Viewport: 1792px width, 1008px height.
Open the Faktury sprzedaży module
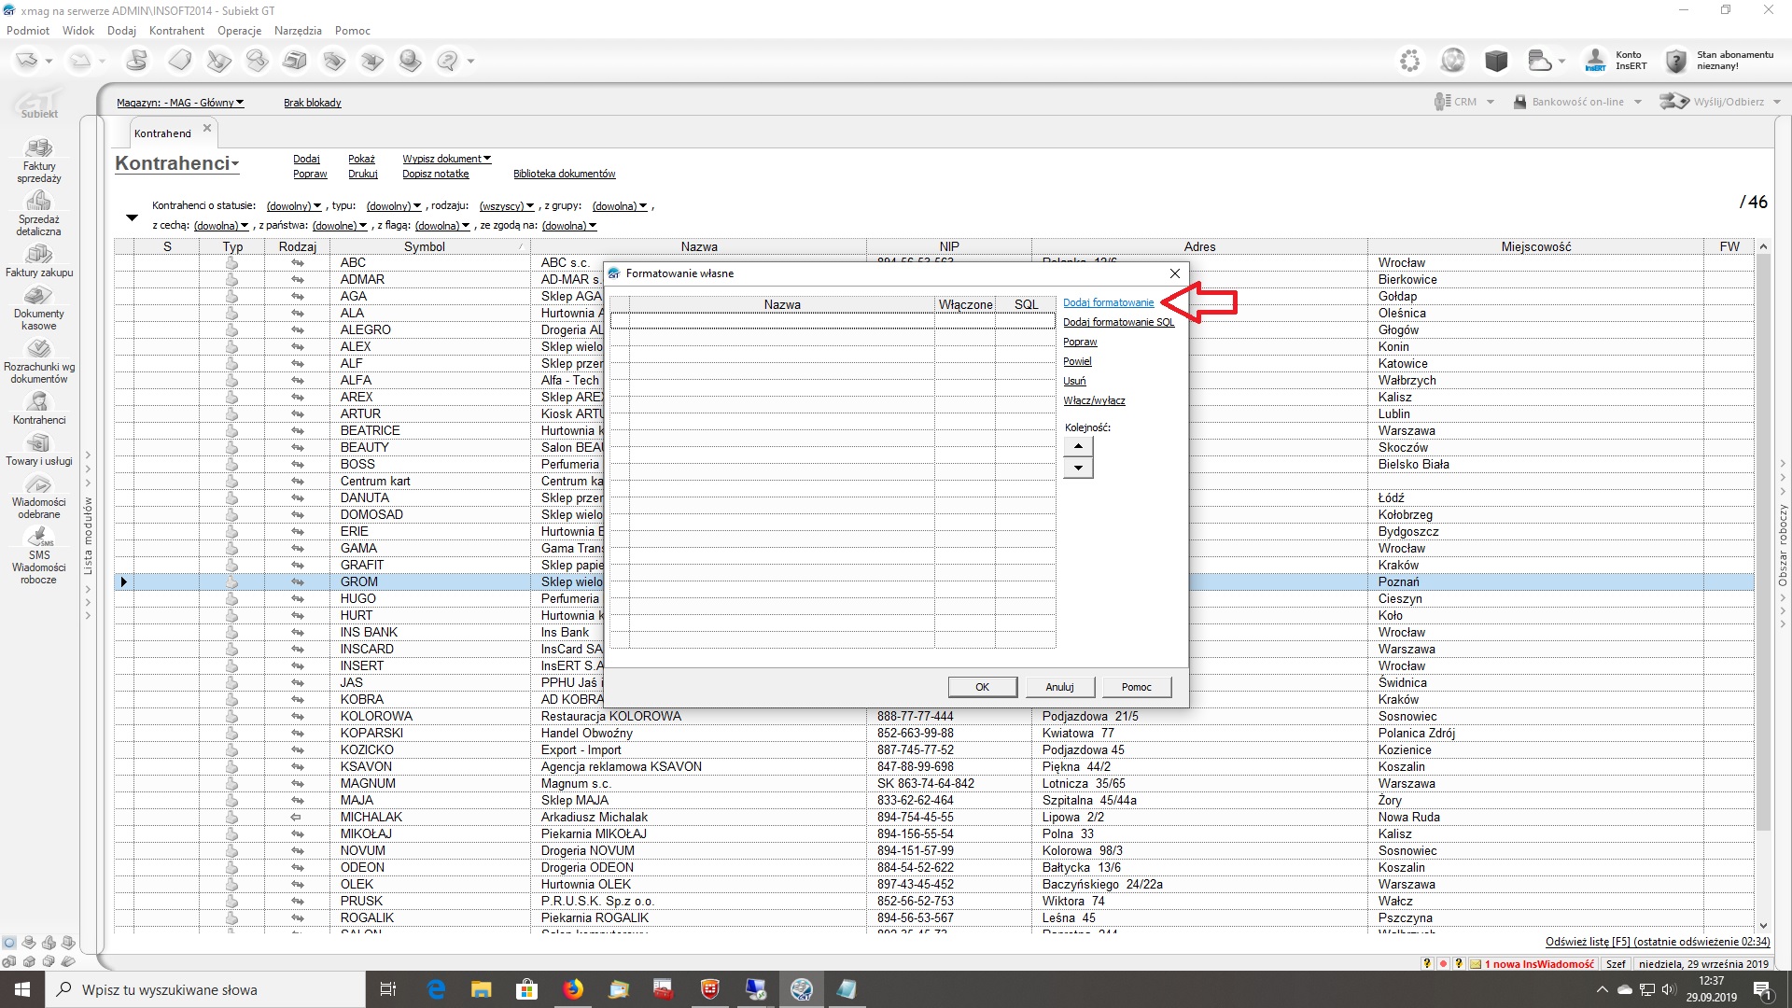coord(39,161)
